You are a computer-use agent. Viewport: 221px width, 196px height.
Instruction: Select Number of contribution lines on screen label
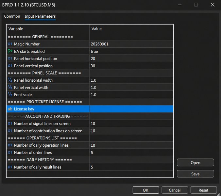pos(48,131)
